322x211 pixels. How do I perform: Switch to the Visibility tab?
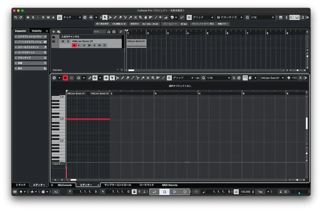point(36,31)
